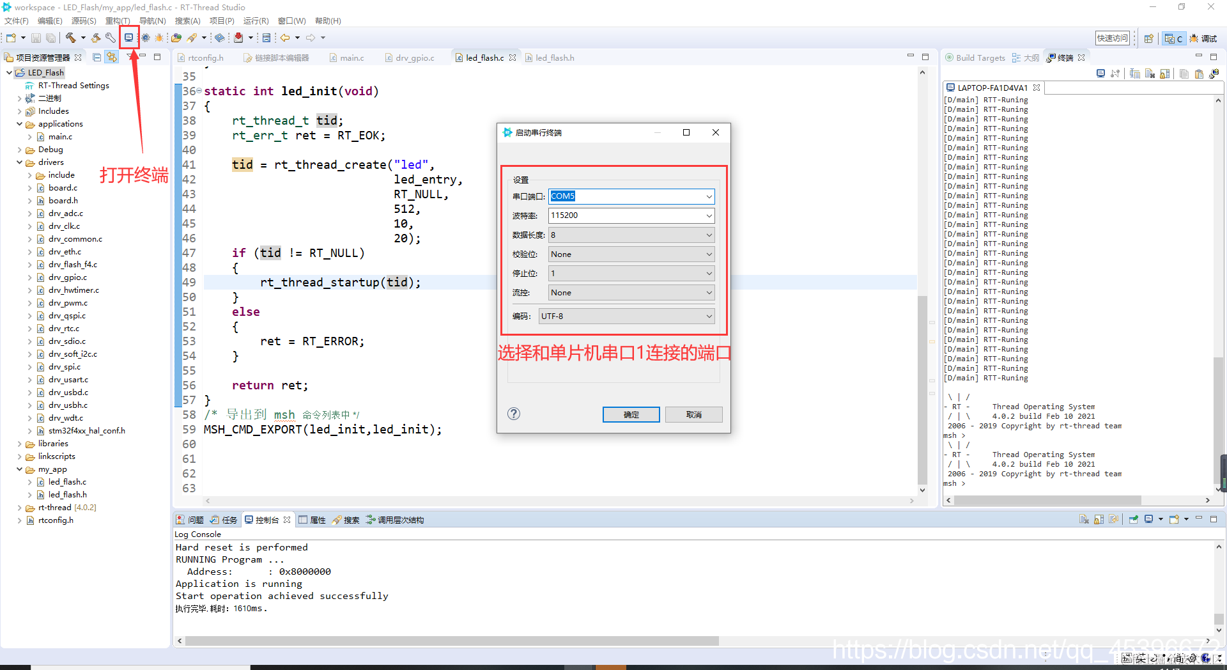Viewport: 1227px width, 670px height.
Task: Open the 文件(F) menu
Action: pos(17,21)
